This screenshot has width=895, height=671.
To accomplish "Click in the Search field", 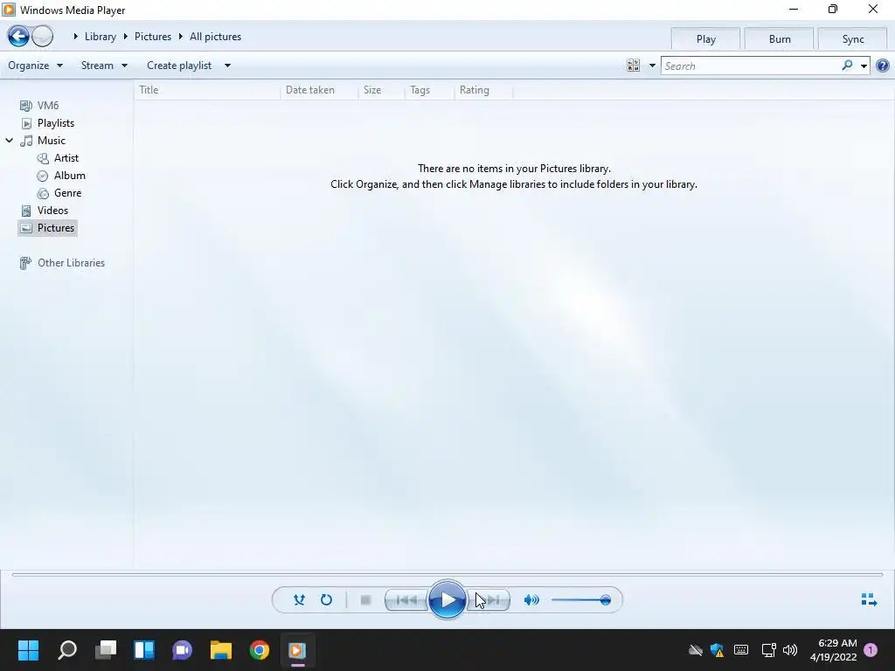I will click(751, 66).
